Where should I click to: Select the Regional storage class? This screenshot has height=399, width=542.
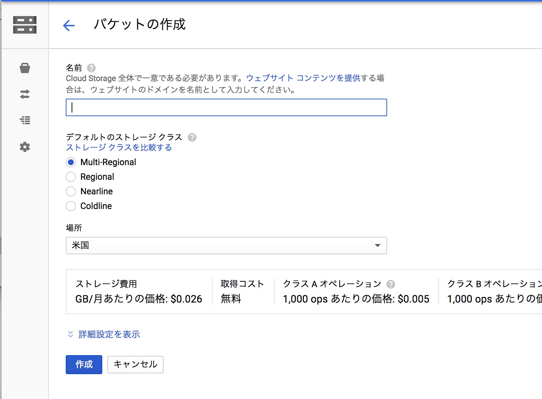tap(71, 177)
